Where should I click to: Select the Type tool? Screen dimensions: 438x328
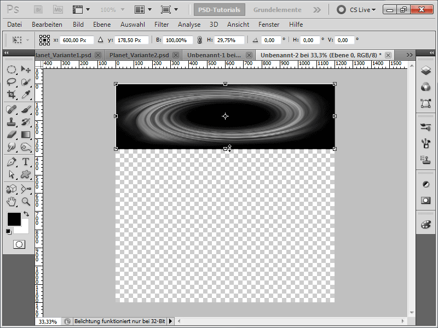(26, 162)
